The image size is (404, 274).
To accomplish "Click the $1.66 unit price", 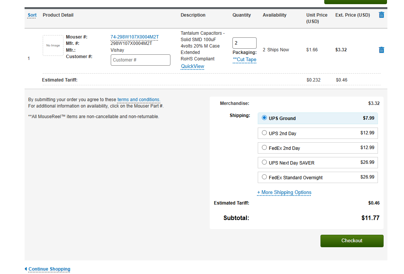I will click(x=312, y=50).
